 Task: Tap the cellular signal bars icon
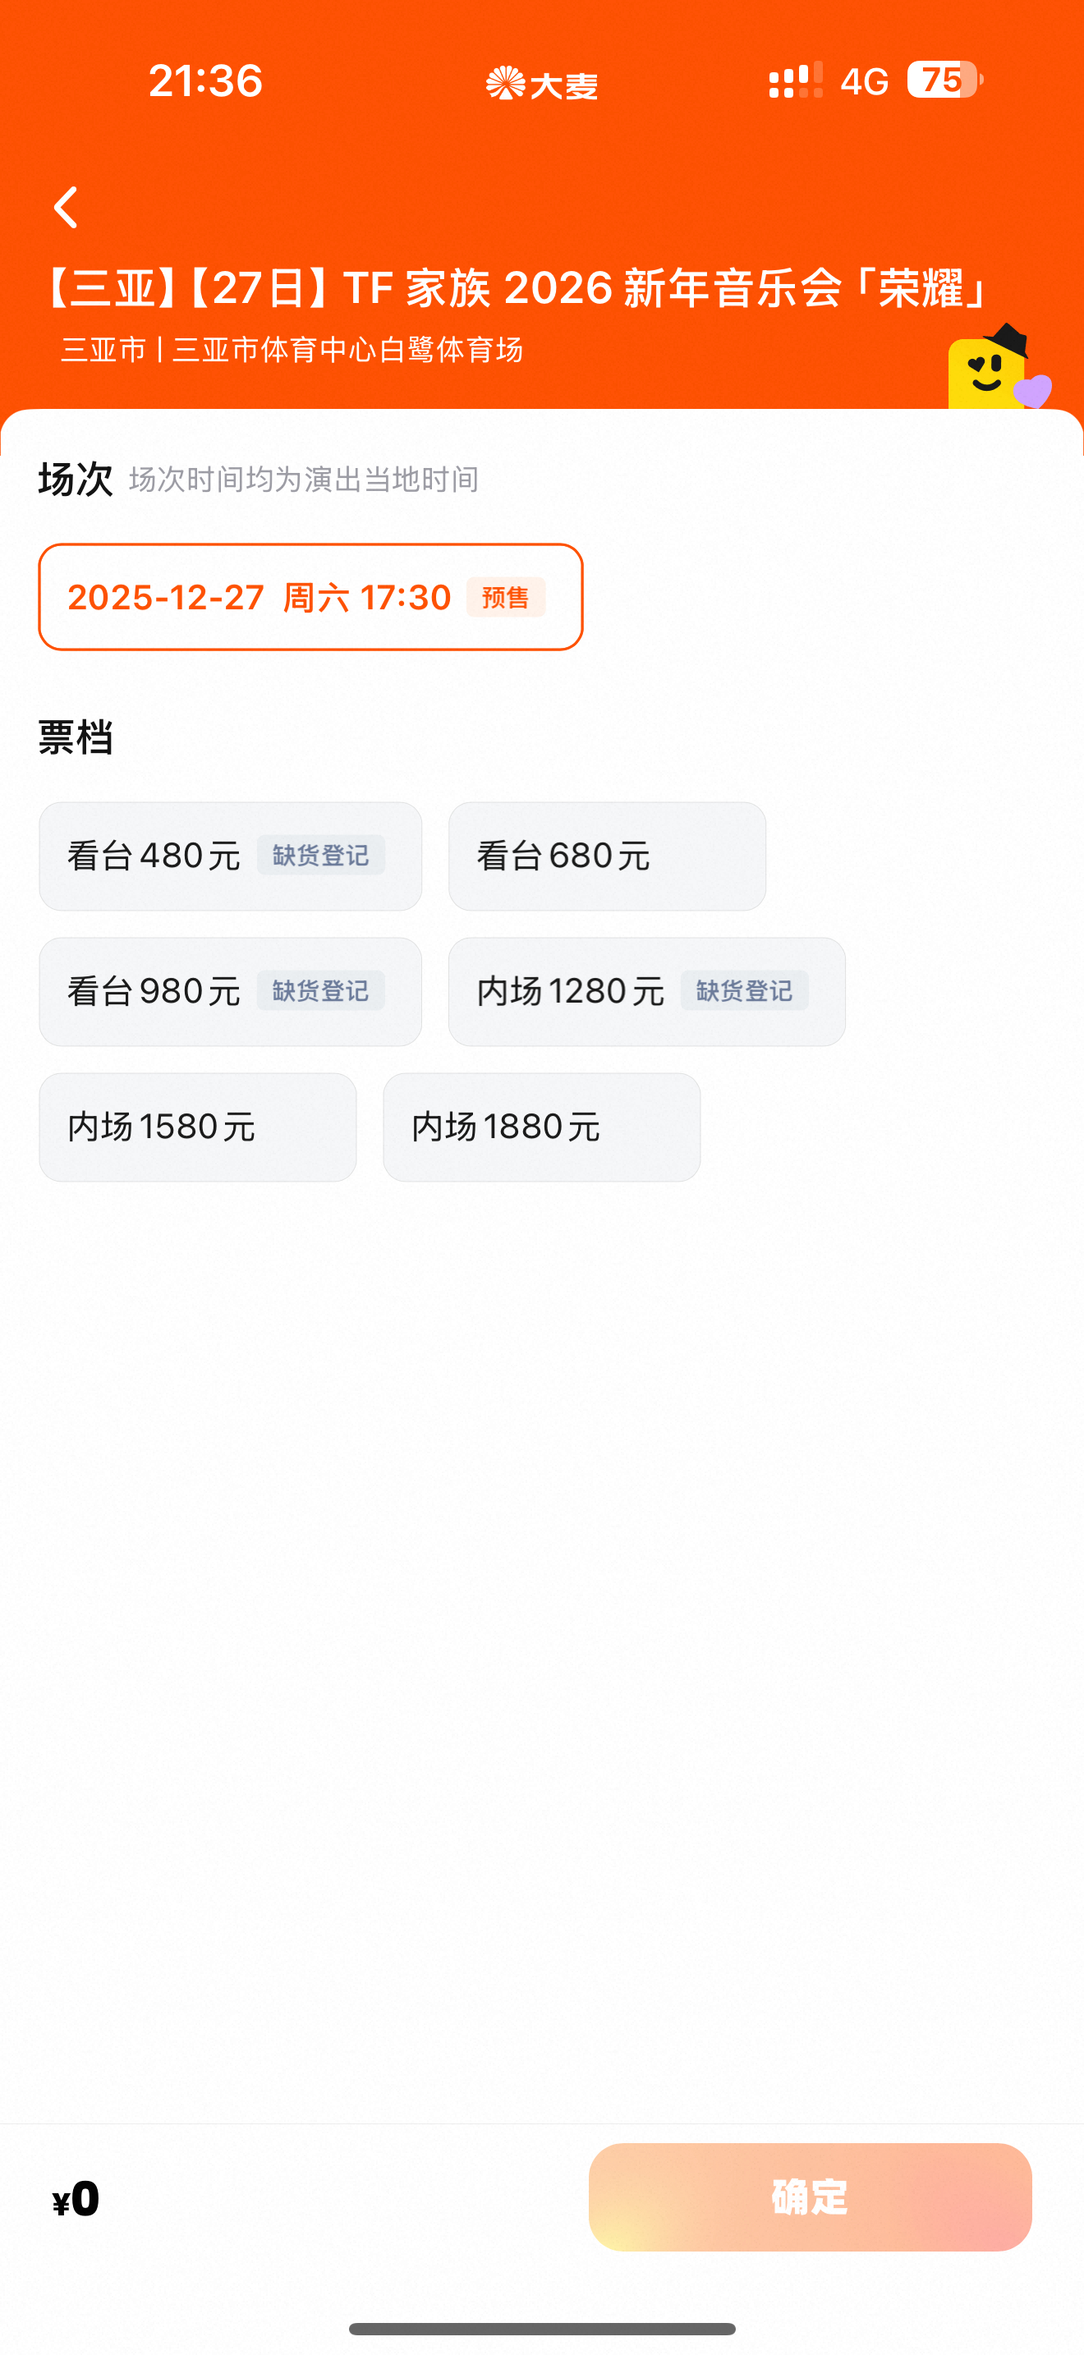[x=795, y=80]
